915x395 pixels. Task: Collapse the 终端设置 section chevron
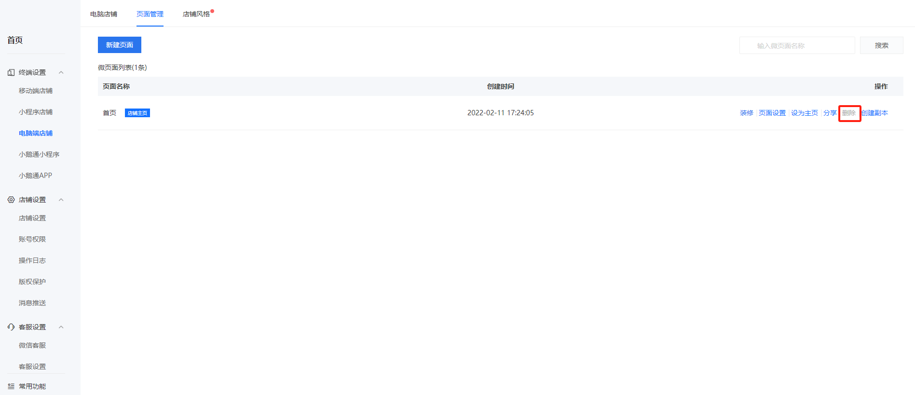coord(61,72)
